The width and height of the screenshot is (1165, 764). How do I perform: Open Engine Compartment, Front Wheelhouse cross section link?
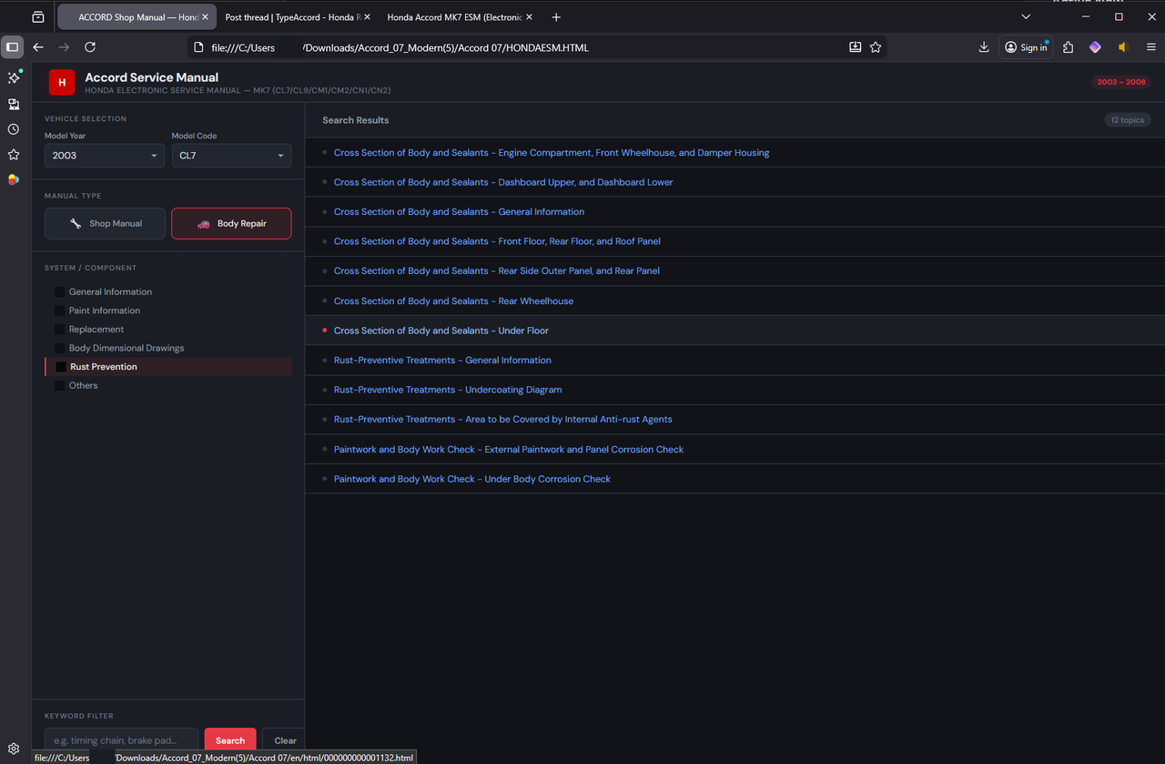(552, 153)
